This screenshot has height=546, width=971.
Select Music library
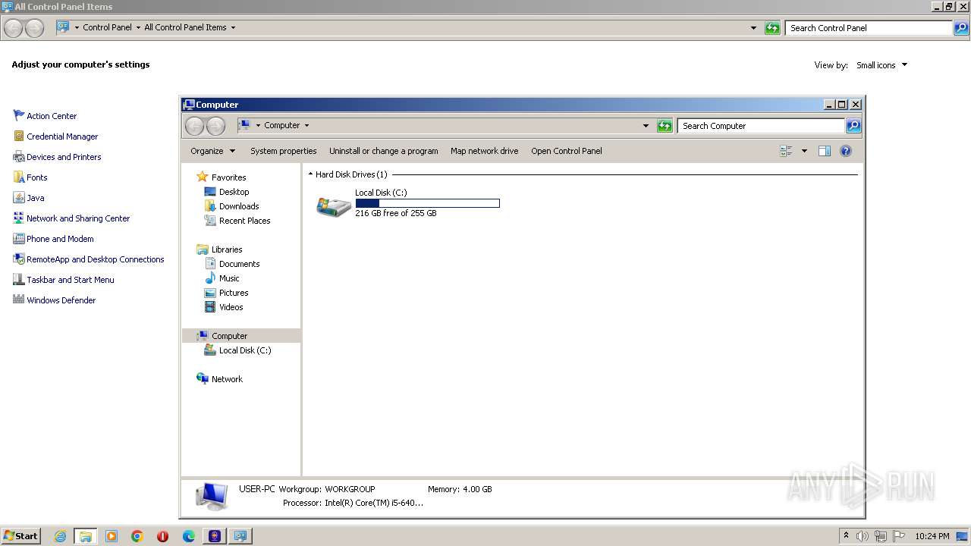pos(229,278)
